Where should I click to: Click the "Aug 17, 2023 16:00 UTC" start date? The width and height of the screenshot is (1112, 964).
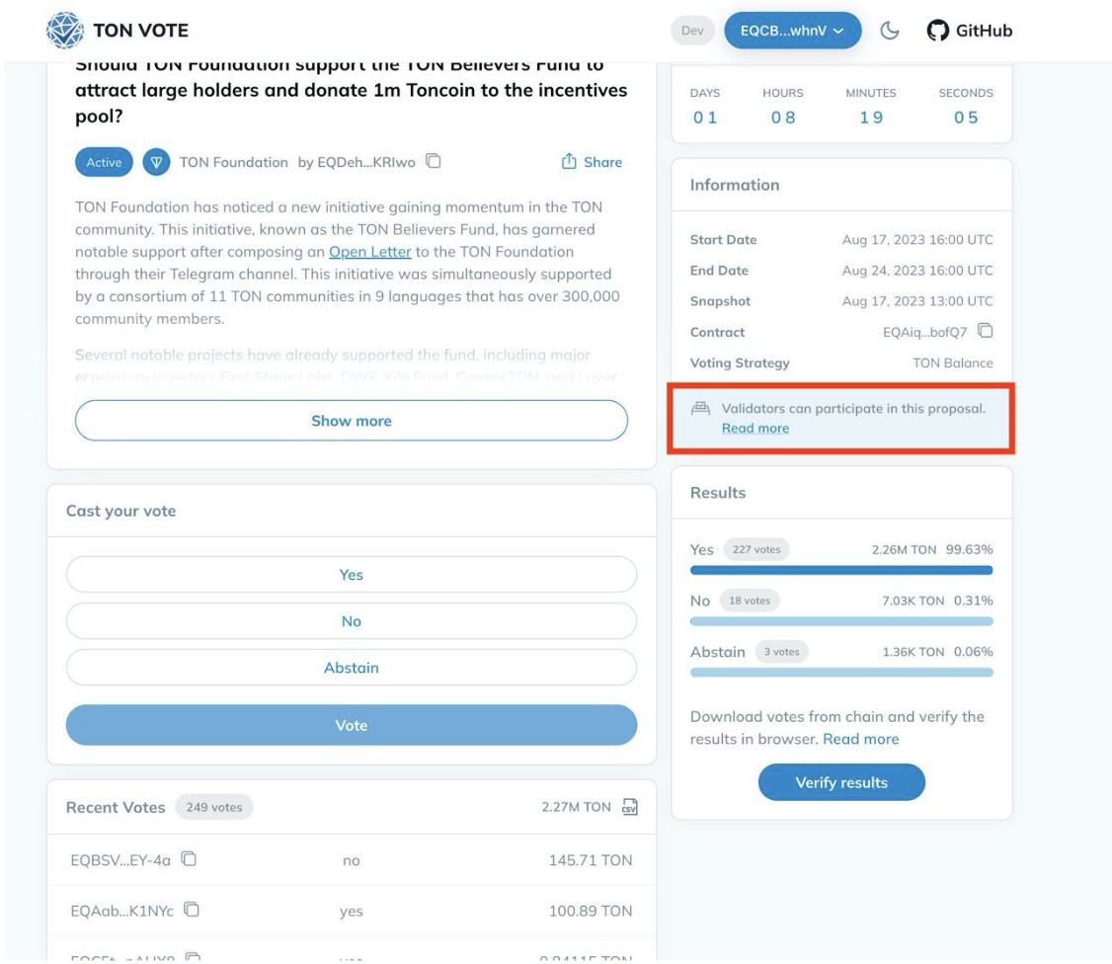point(917,240)
